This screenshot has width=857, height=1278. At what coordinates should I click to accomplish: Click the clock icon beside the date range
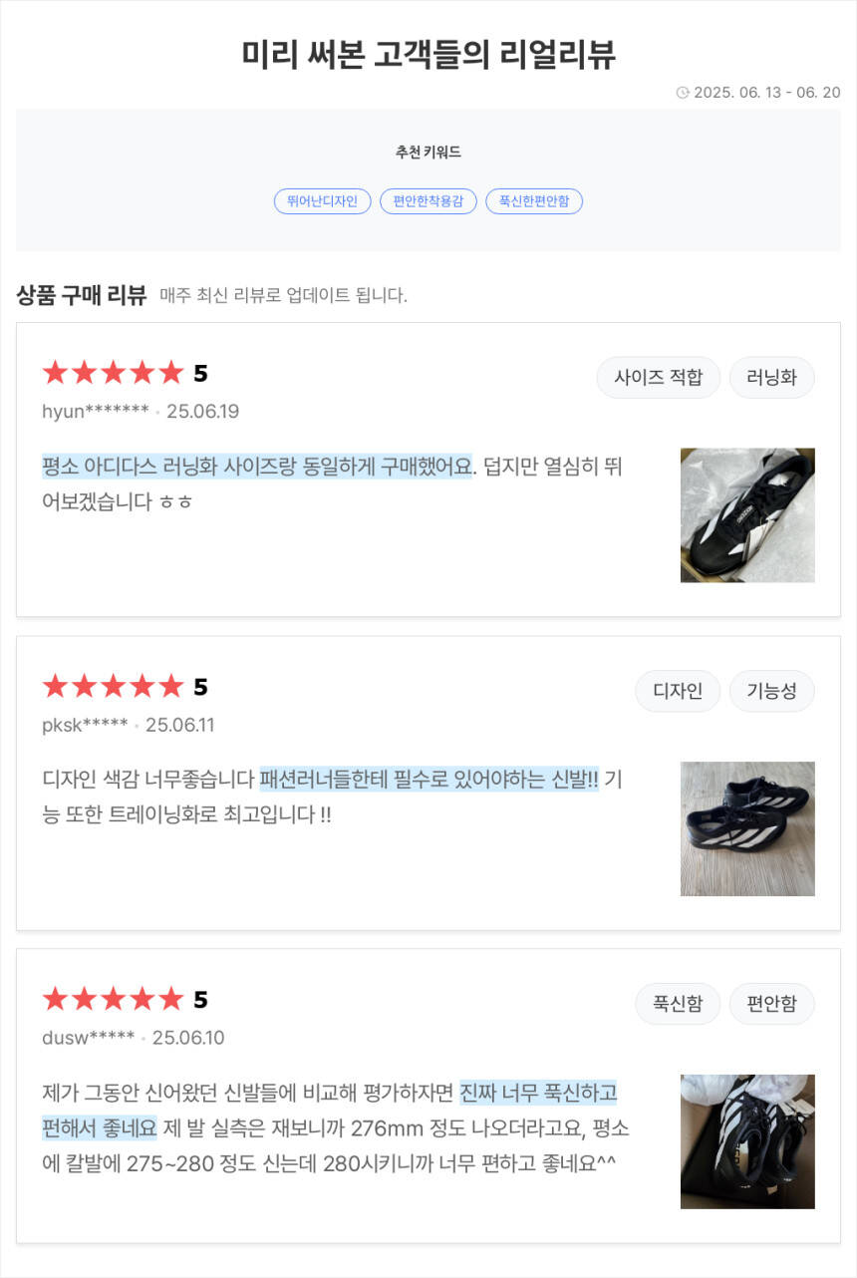(x=683, y=93)
